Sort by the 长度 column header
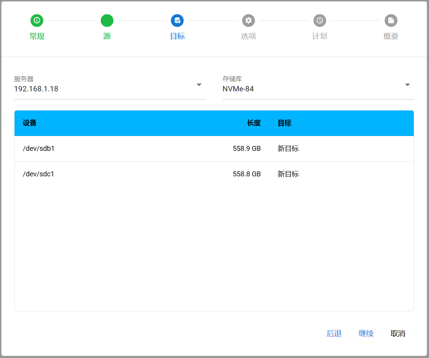429x358 pixels. (x=254, y=123)
